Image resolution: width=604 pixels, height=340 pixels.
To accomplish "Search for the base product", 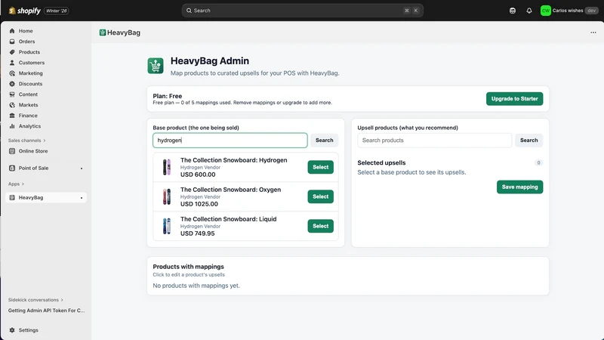I will (325, 141).
